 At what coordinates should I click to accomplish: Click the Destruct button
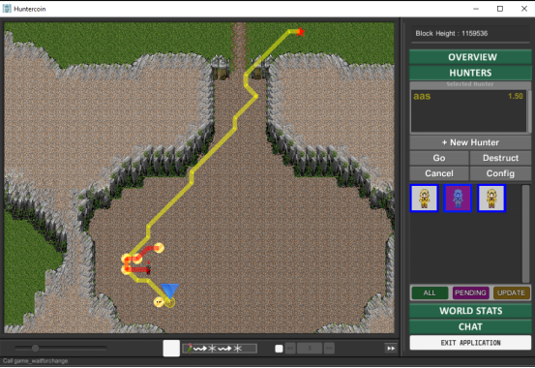(500, 158)
